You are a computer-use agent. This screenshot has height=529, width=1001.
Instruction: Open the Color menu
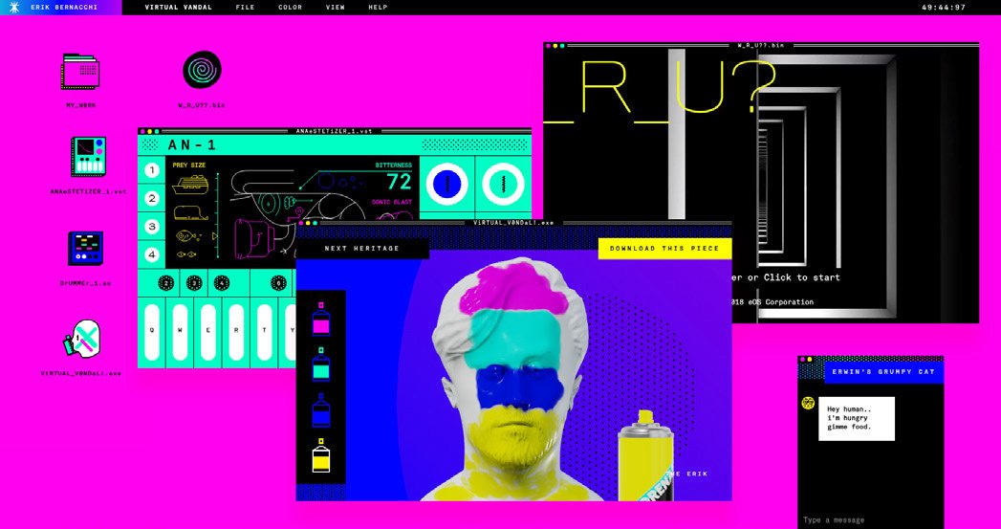pos(290,8)
